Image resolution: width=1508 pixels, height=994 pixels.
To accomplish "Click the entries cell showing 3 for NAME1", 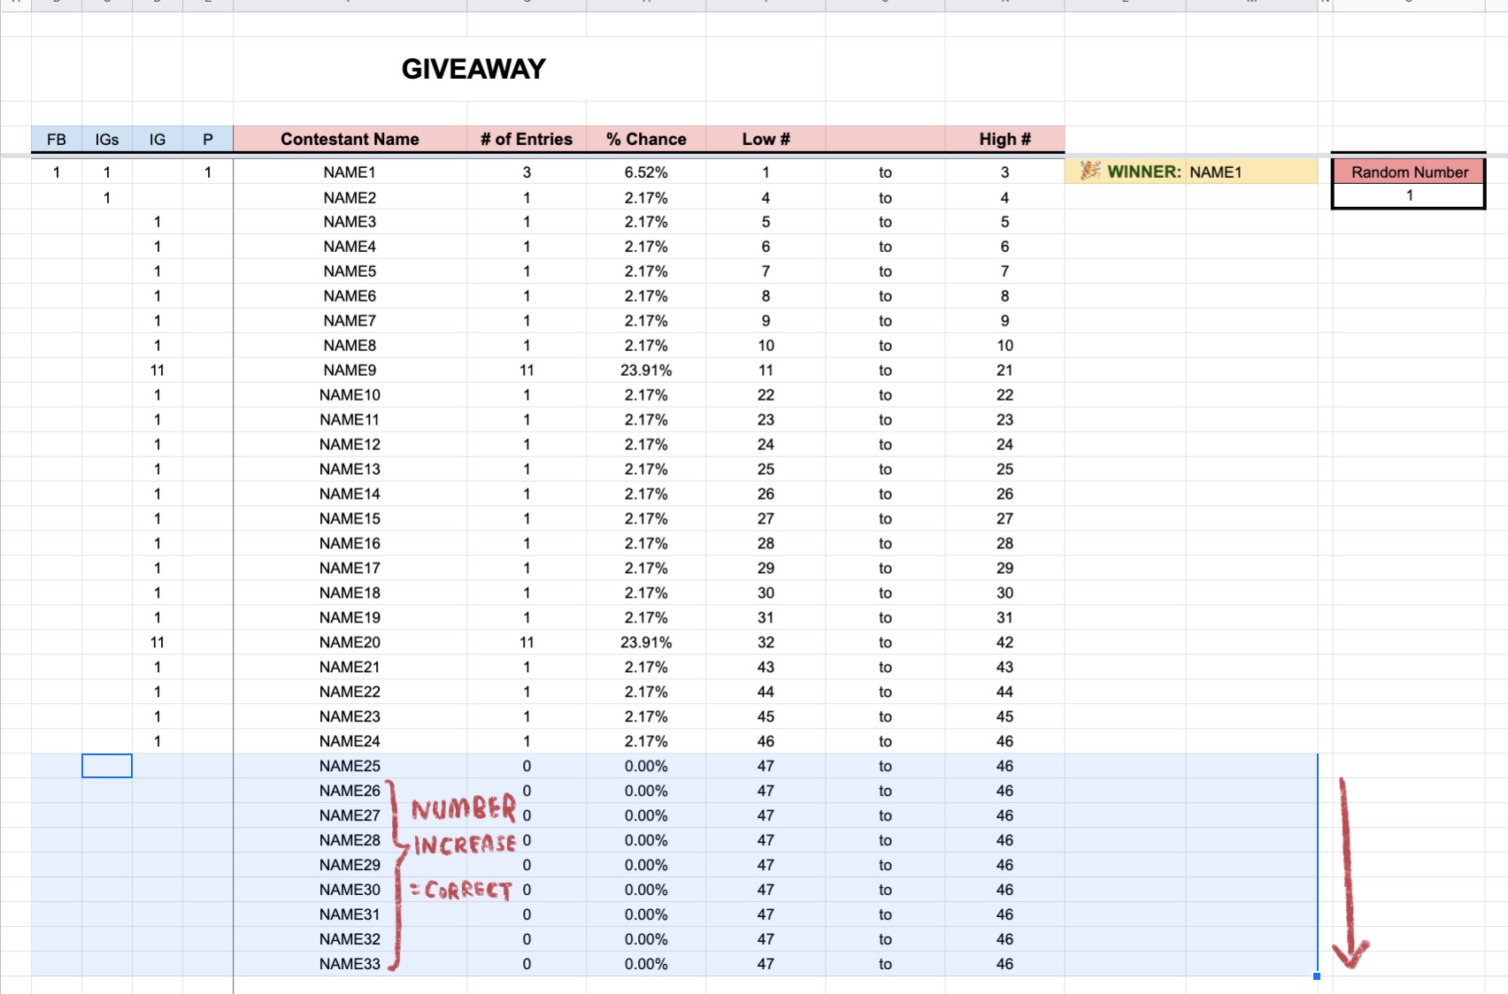I will pyautogui.click(x=527, y=172).
